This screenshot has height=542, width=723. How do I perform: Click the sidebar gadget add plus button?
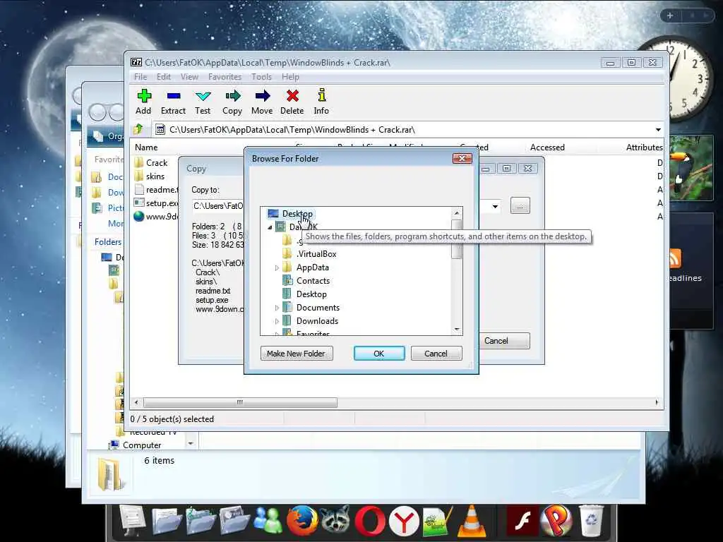[670, 16]
